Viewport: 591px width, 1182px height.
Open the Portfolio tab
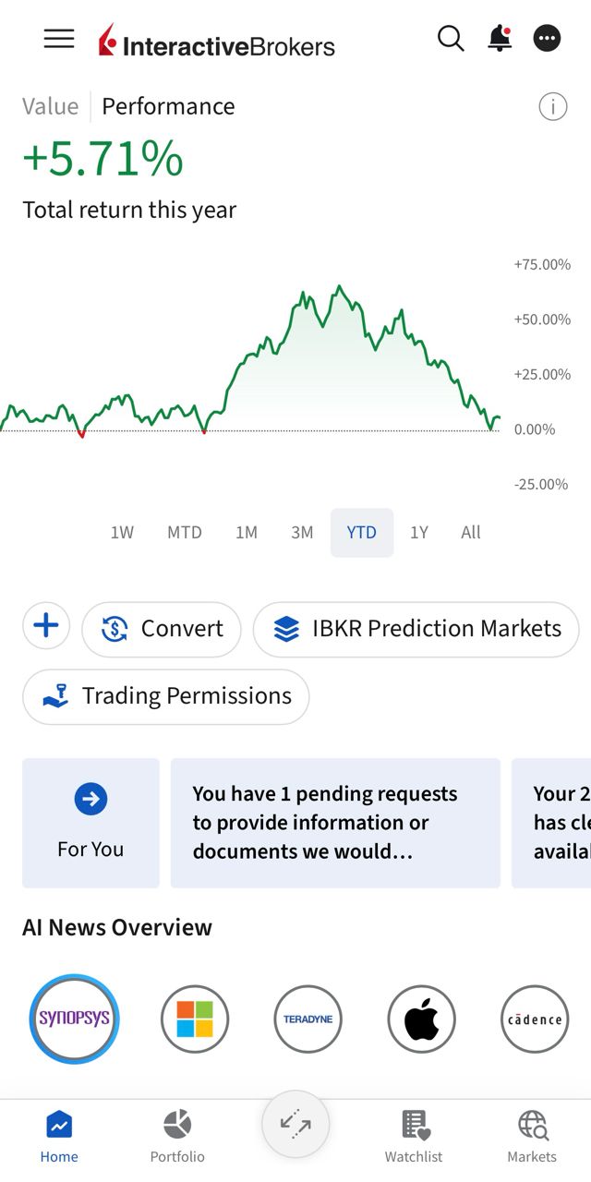[177, 1137]
